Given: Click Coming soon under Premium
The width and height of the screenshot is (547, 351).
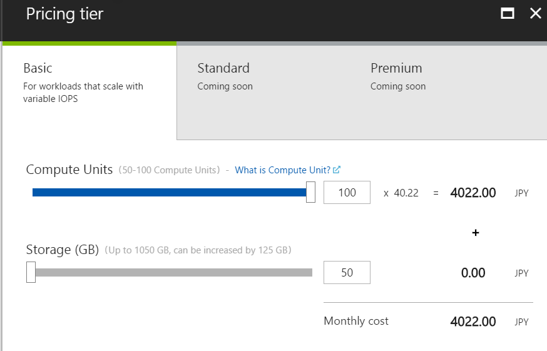Looking at the screenshot, I should (398, 86).
